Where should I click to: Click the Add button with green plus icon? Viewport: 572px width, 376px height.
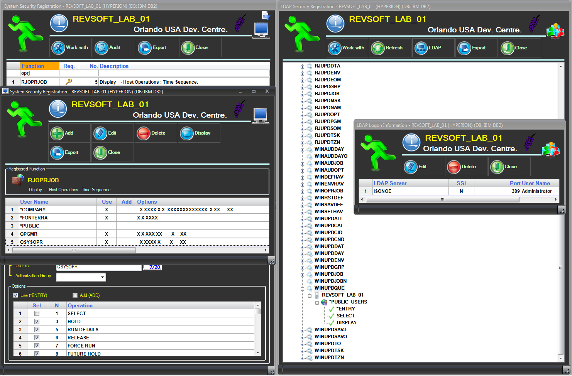57,133
